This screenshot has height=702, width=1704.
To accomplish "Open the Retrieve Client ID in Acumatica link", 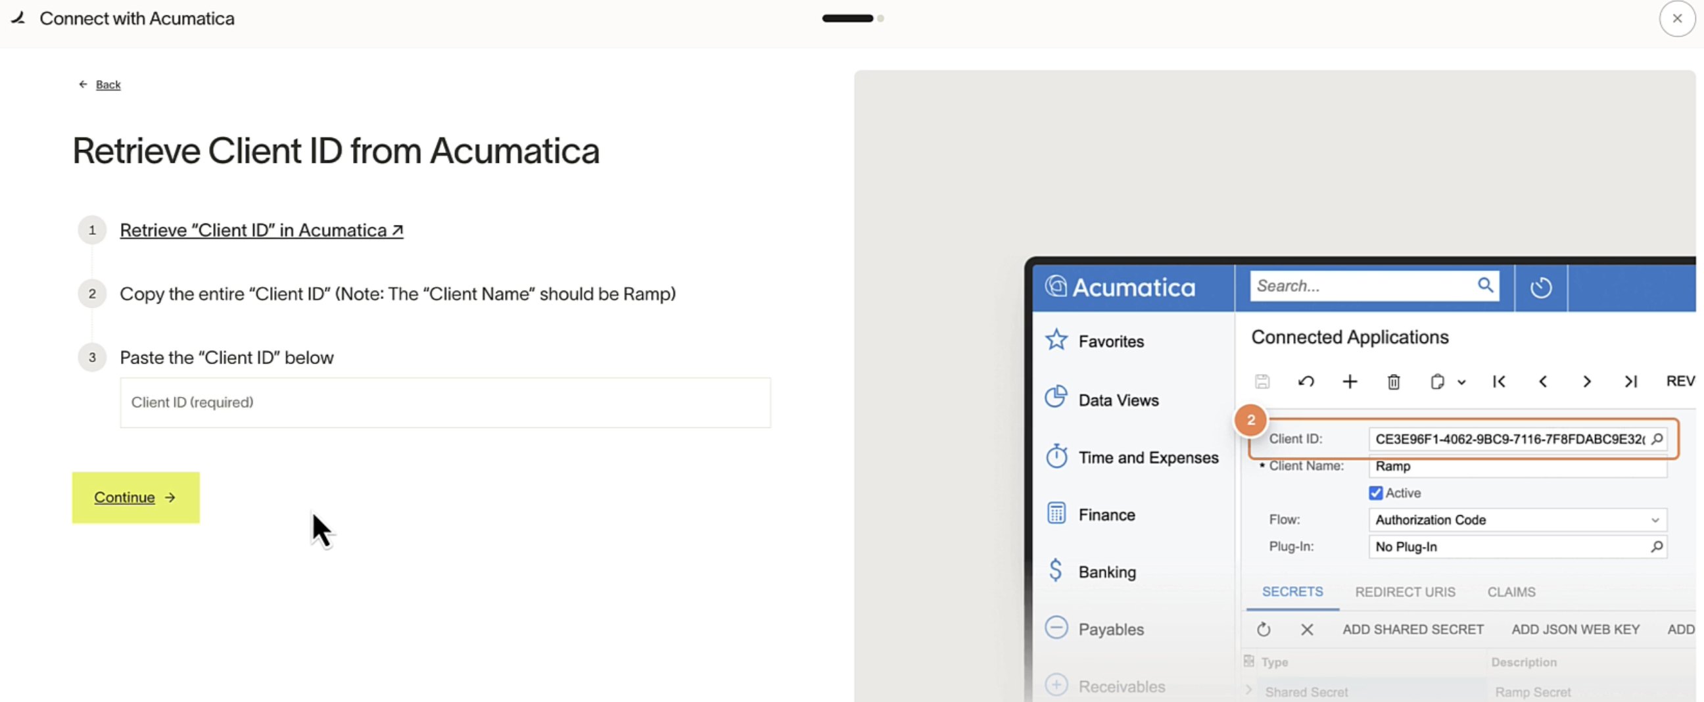I will (x=260, y=230).
